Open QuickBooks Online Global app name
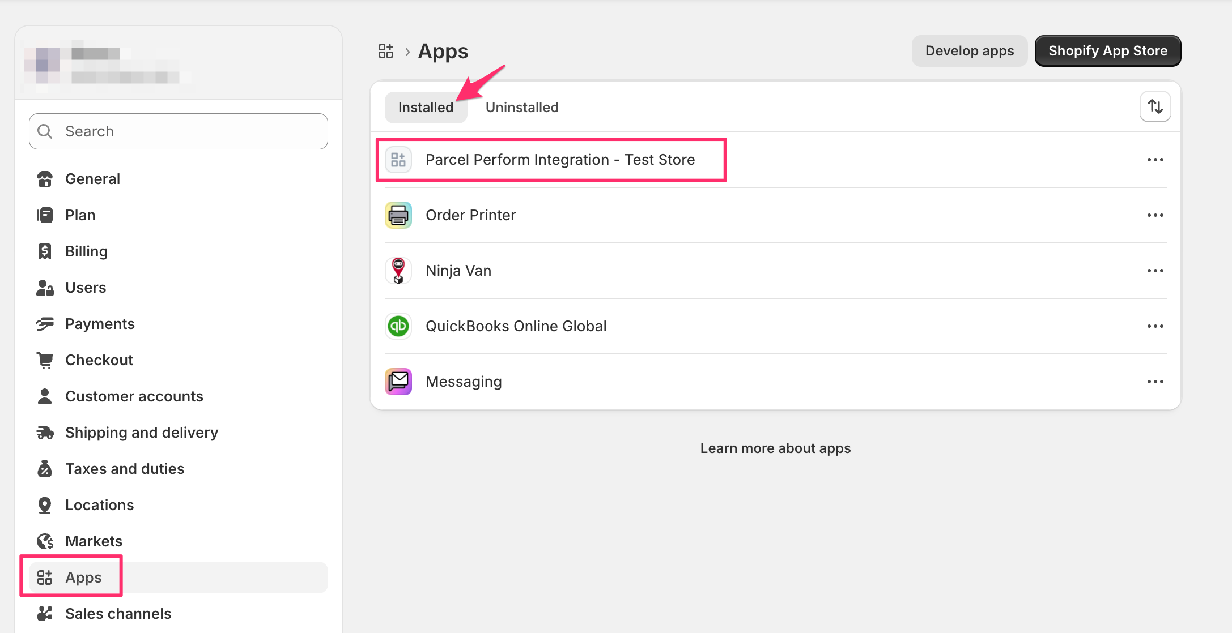The height and width of the screenshot is (633, 1232). pos(516,326)
